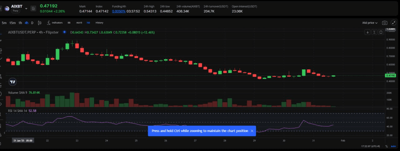Click the last price 0.47192 header value
The image size is (400, 151).
coord(49,6)
